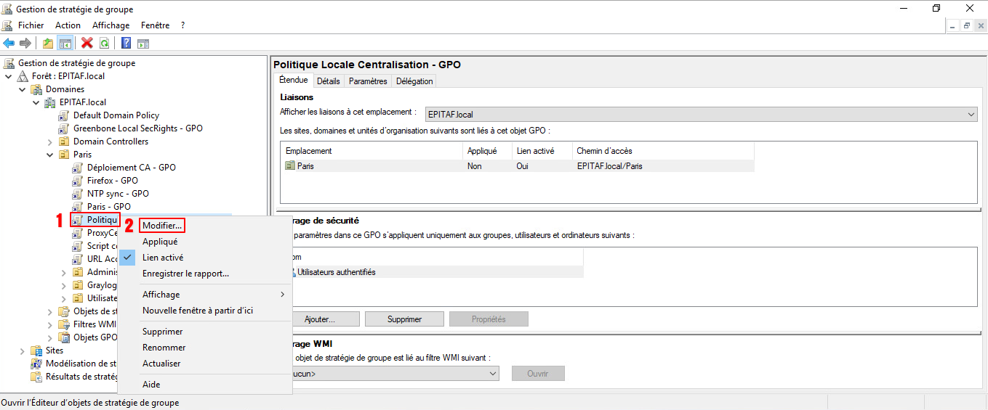Image resolution: width=988 pixels, height=410 pixels.
Task: Click the Supprimer button under security filtering
Action: pos(404,319)
